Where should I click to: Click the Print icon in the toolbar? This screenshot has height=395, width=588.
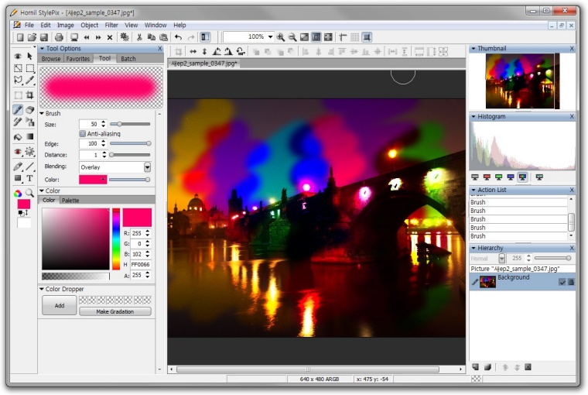click(x=59, y=37)
